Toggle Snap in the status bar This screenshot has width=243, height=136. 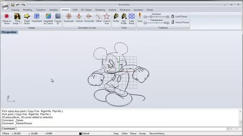(116, 133)
